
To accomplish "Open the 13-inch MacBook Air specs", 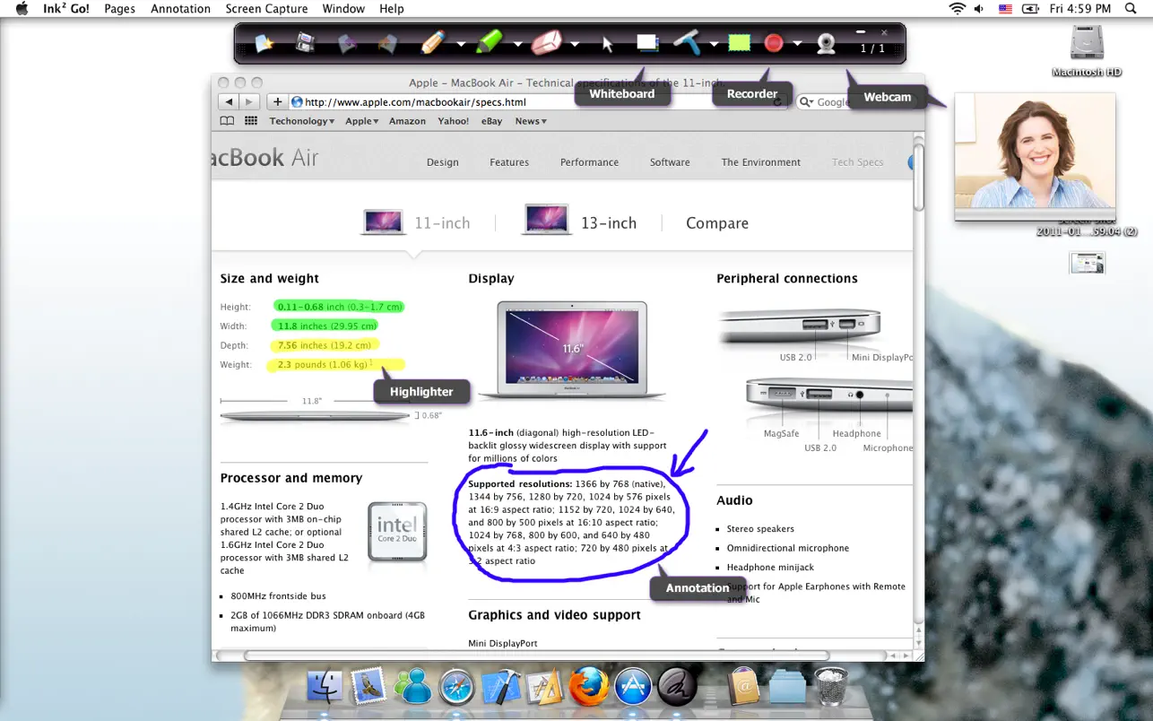I will pos(608,223).
